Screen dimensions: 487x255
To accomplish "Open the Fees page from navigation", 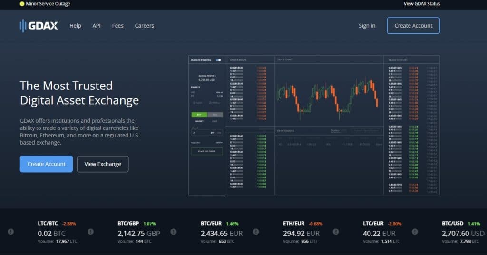I will [x=117, y=26].
